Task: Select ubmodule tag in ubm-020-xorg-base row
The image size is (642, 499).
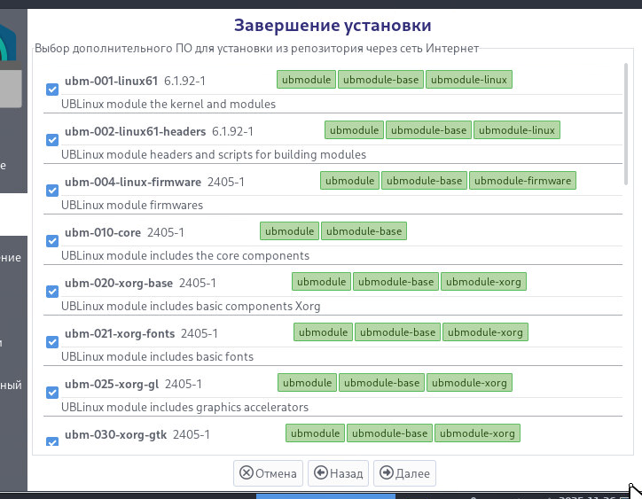Action: point(321,282)
